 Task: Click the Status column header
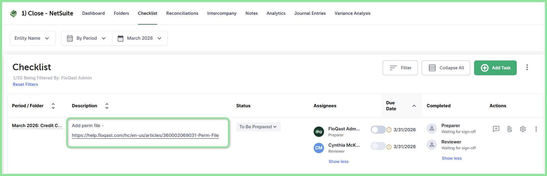click(x=243, y=106)
